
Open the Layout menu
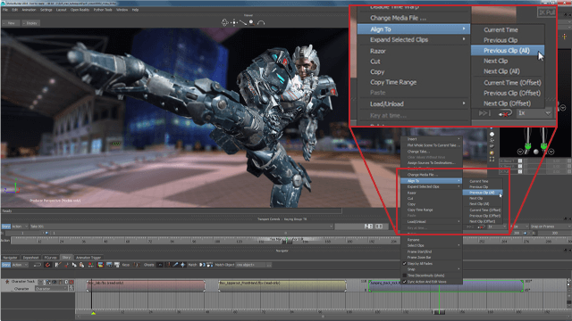point(62,10)
